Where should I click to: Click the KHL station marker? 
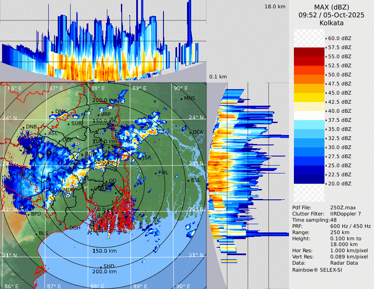click(x=156, y=173)
